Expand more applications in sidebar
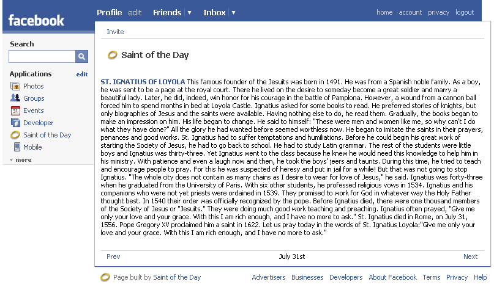The width and height of the screenshot is (494, 287). (x=21, y=160)
